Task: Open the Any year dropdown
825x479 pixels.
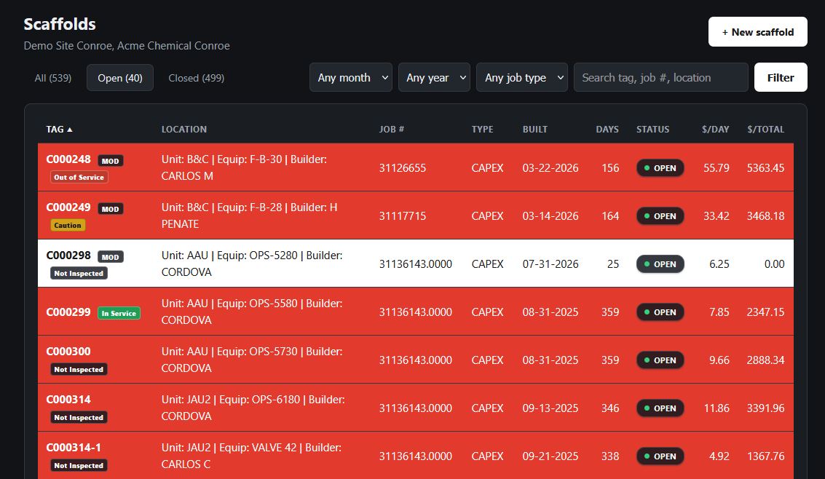Action: point(434,77)
